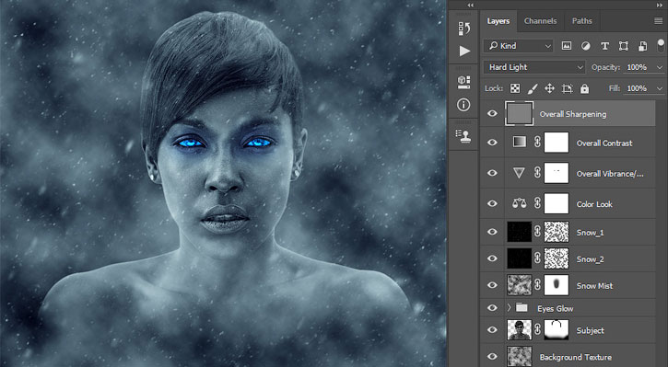
Task: Open the Kind filter dropdown
Action: click(x=519, y=46)
